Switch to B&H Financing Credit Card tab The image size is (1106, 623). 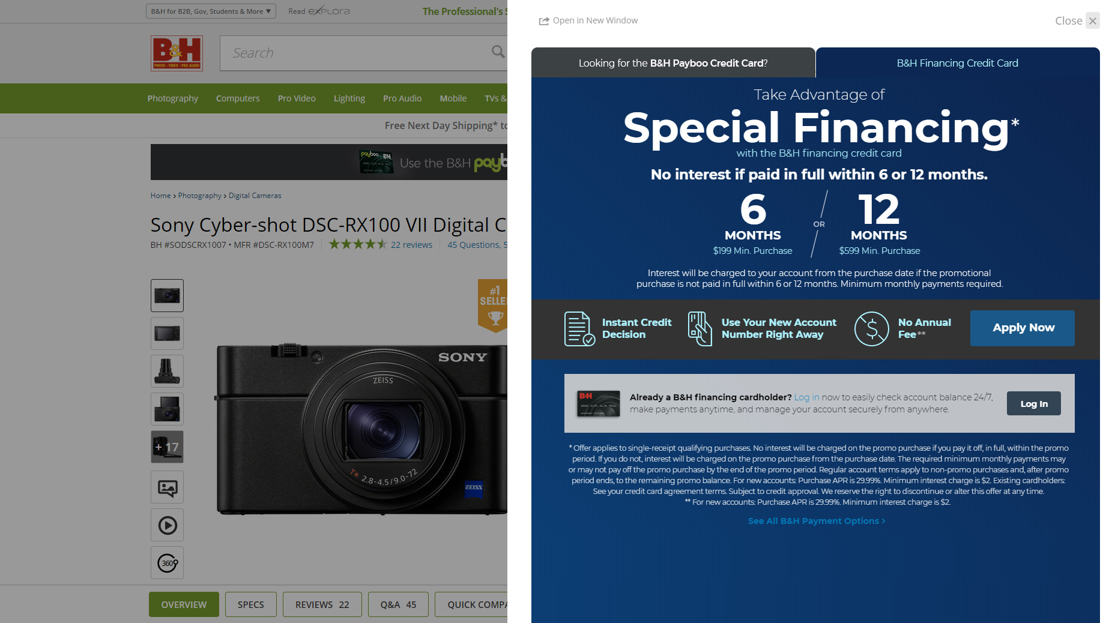tap(958, 63)
